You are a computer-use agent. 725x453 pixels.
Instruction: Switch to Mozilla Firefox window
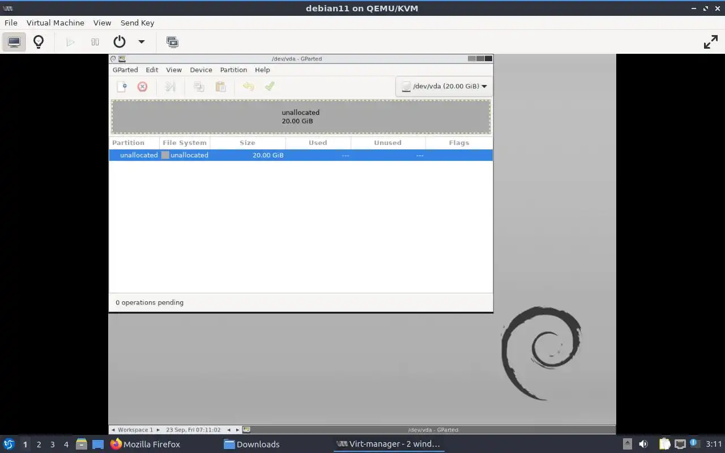(x=145, y=444)
